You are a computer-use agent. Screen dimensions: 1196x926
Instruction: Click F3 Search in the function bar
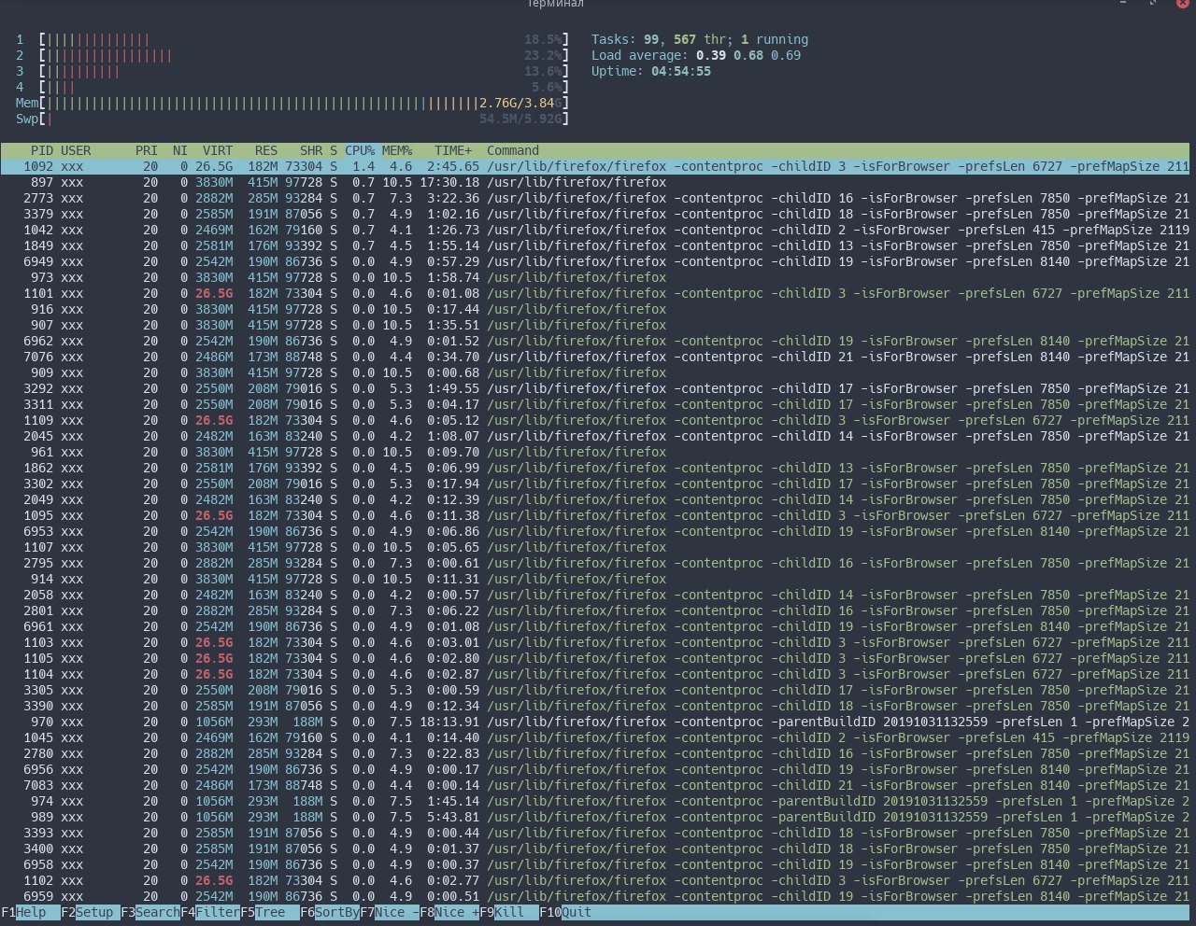(150, 912)
